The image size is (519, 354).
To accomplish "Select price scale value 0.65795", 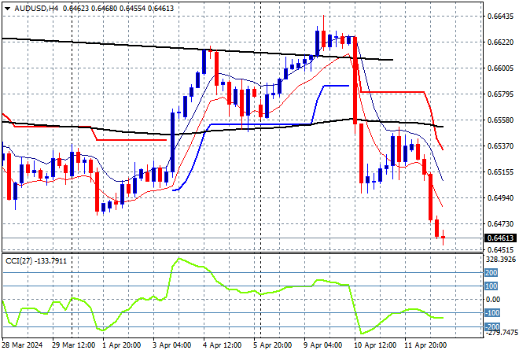I will pyautogui.click(x=500, y=94).
